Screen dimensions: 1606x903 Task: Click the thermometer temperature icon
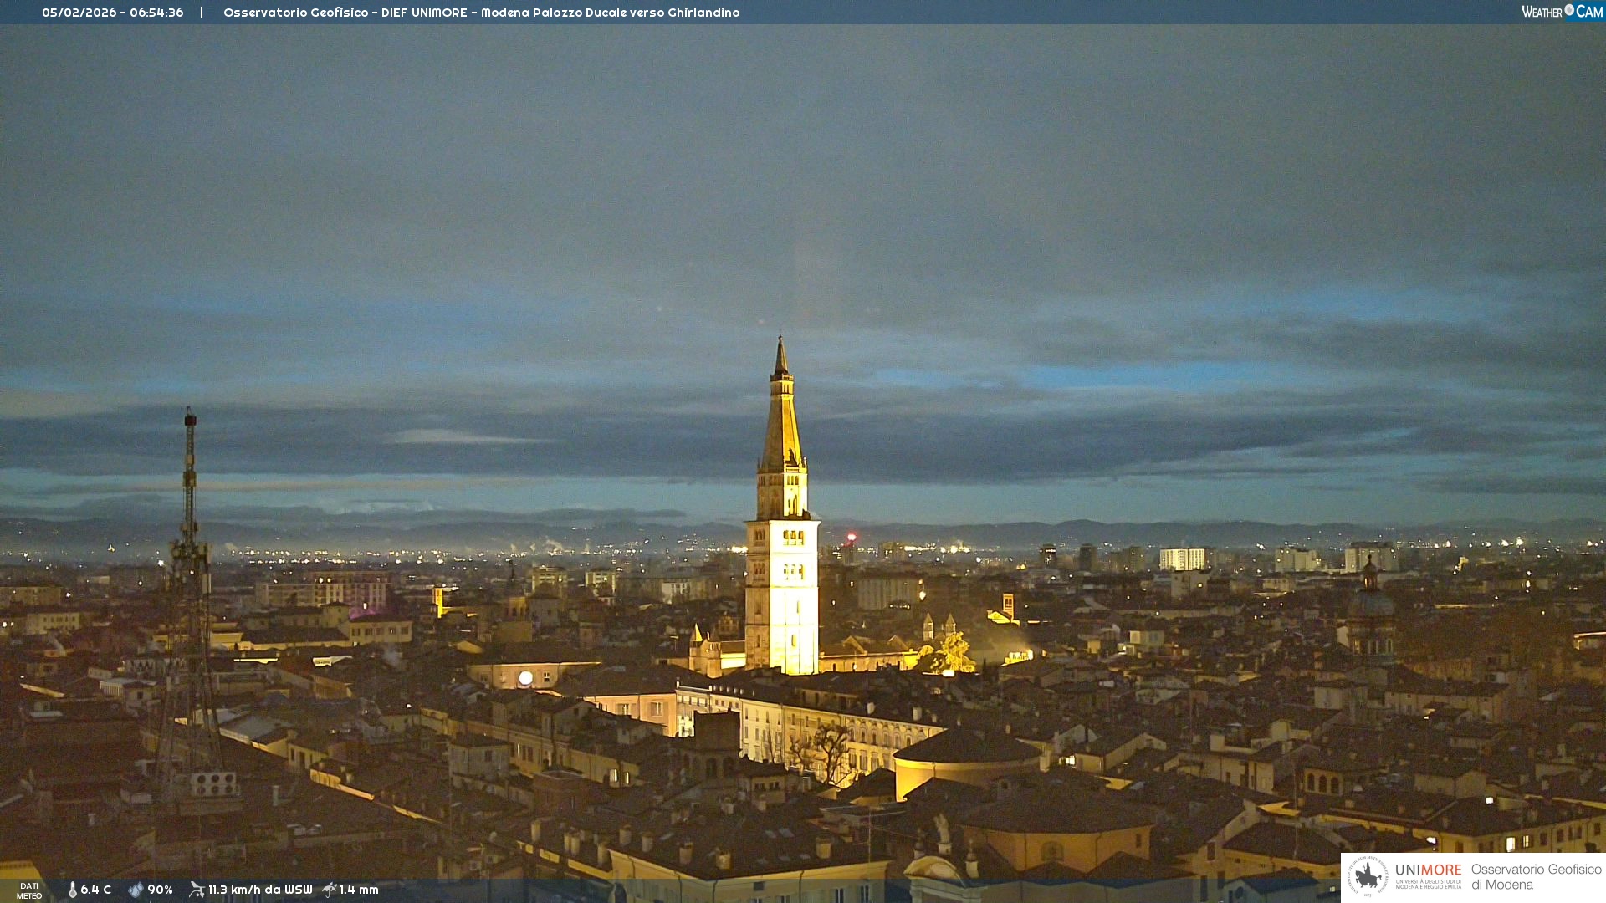[72, 890]
